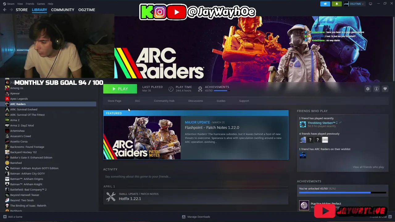
Task: Open Practice Makes Perfect achievement icon
Action: pyautogui.click(x=304, y=205)
